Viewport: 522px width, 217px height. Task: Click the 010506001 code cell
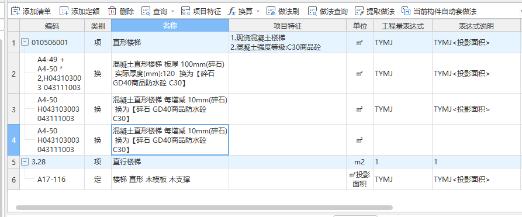click(x=52, y=43)
